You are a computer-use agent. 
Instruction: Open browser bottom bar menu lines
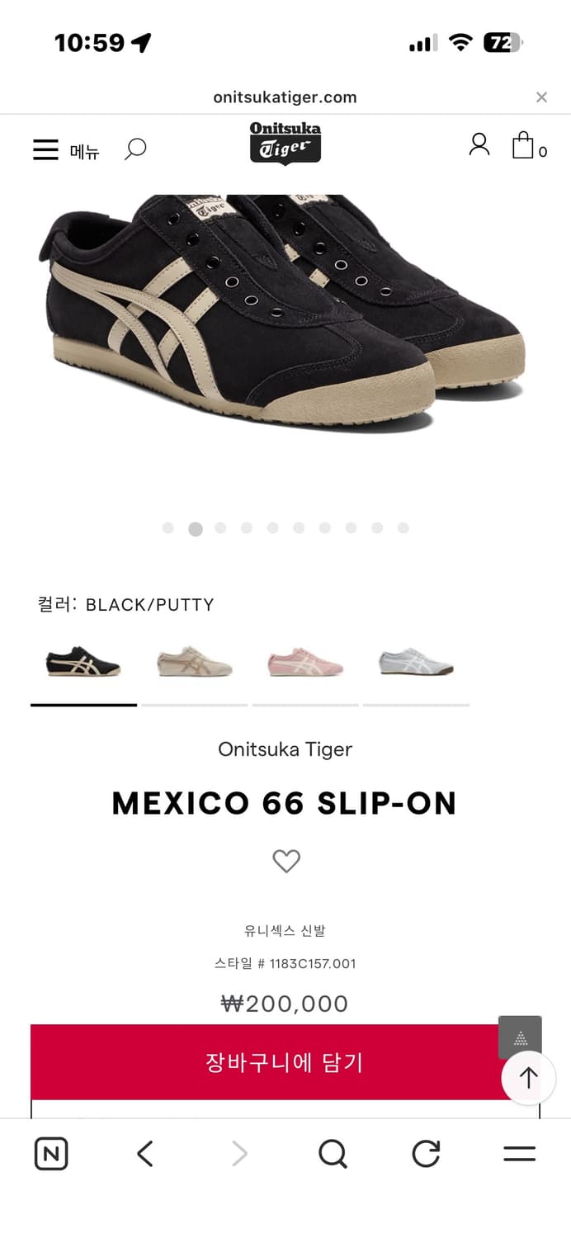click(x=519, y=1153)
